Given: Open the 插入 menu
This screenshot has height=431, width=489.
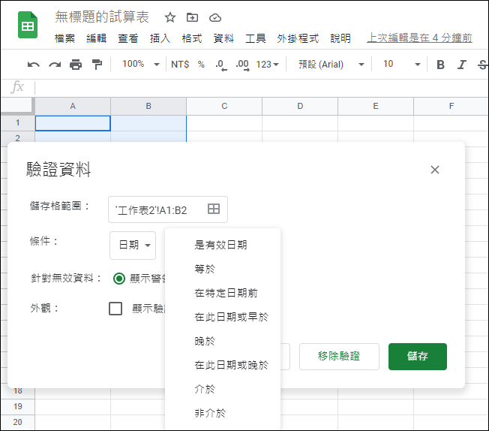Looking at the screenshot, I should tap(160, 38).
